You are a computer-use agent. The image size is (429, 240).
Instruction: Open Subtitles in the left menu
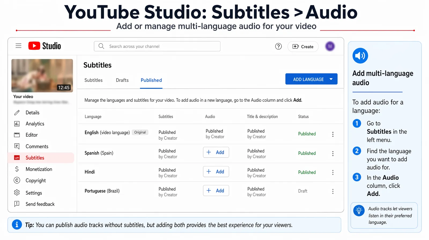tap(41, 158)
